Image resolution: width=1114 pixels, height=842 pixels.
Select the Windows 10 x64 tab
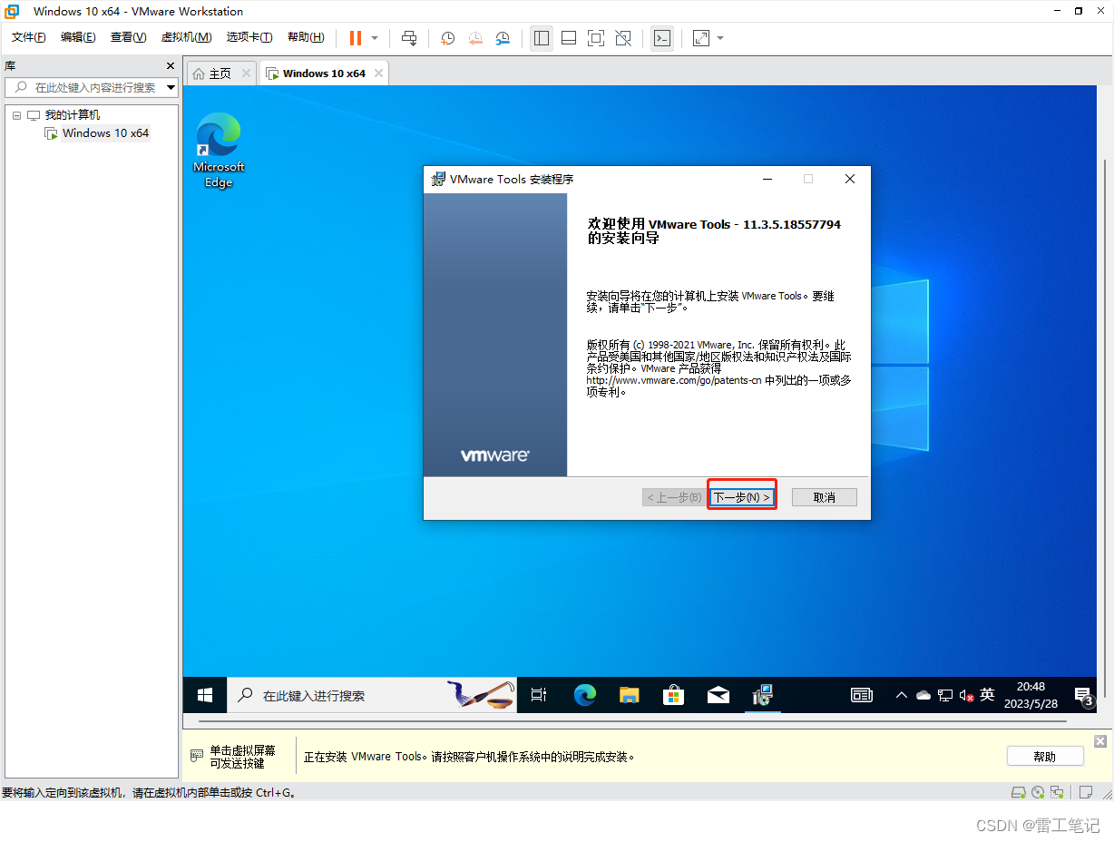(x=324, y=73)
